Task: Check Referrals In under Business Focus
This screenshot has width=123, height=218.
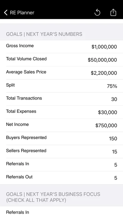Action: tap(61, 212)
